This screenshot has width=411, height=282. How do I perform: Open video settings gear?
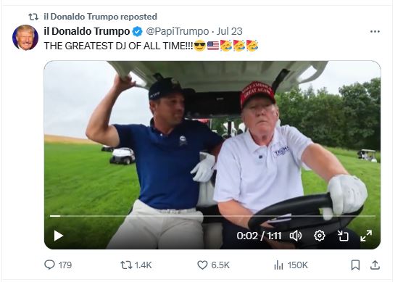(x=319, y=236)
